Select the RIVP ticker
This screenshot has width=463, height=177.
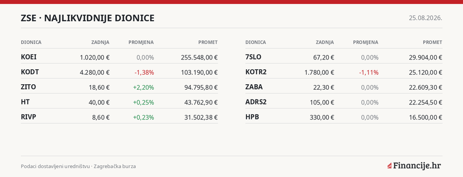coord(28,117)
